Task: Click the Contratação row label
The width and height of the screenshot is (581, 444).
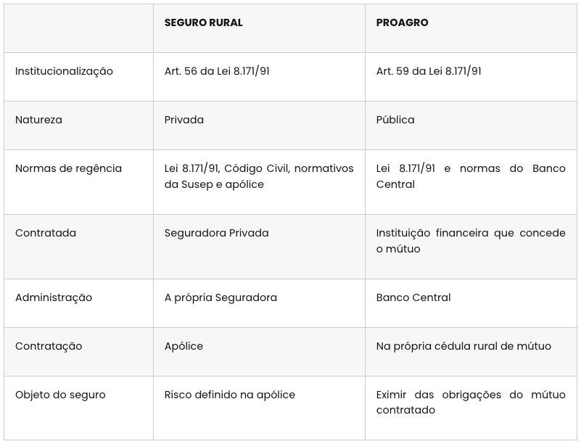Action: pos(49,346)
